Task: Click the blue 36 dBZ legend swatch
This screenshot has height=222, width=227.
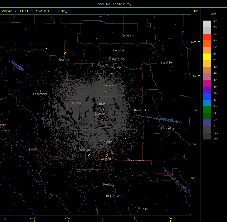Action: [x=207, y=96]
